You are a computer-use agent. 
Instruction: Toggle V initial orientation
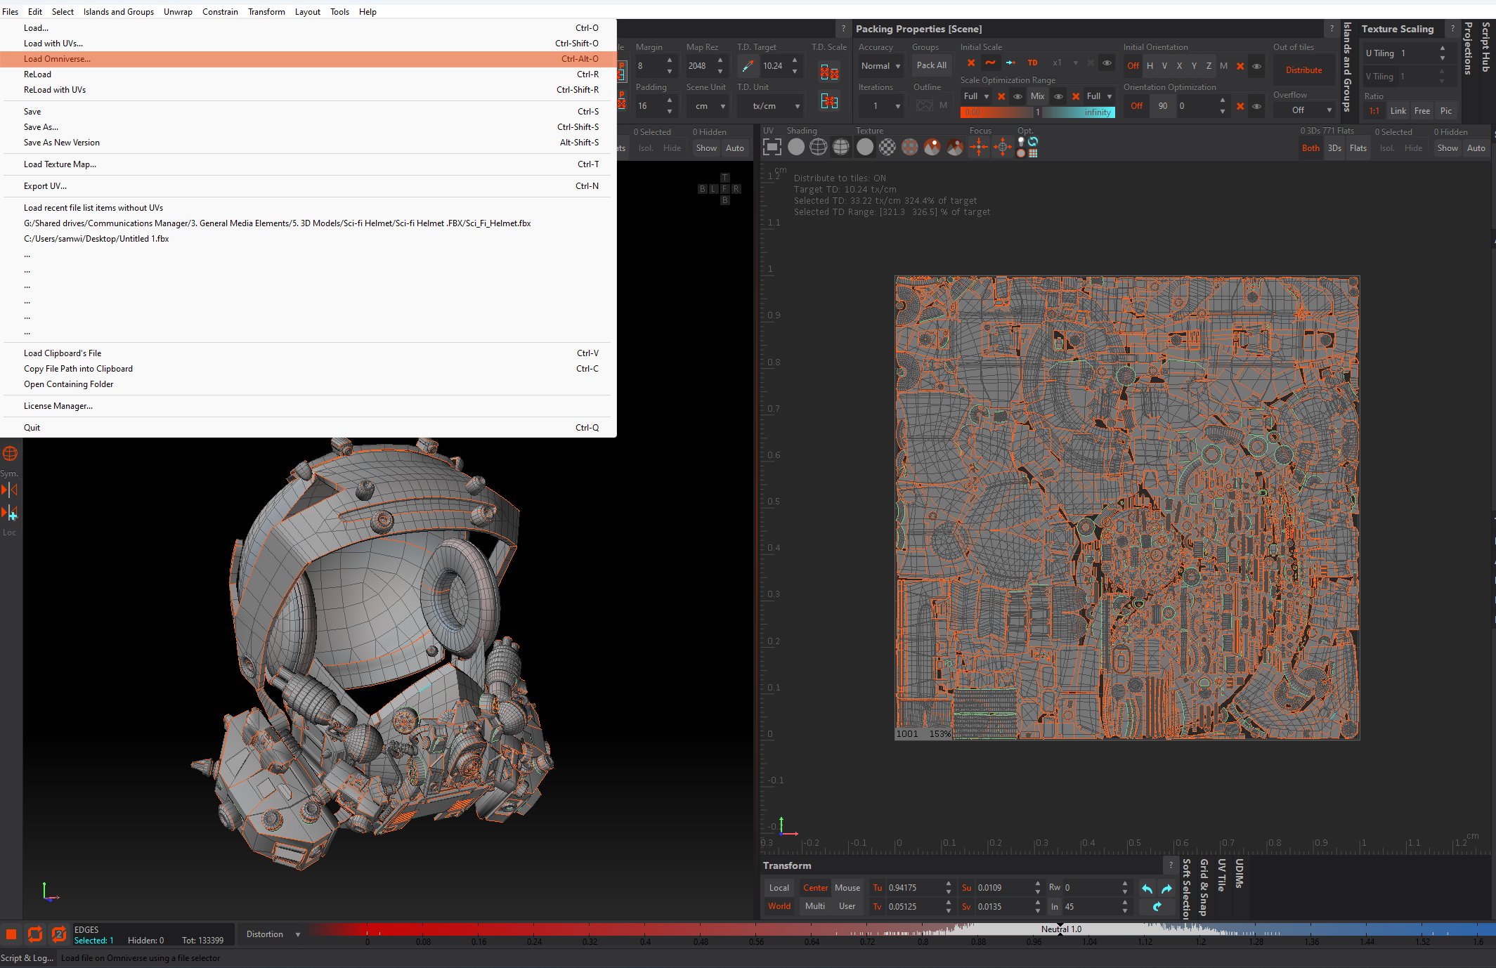[1164, 66]
